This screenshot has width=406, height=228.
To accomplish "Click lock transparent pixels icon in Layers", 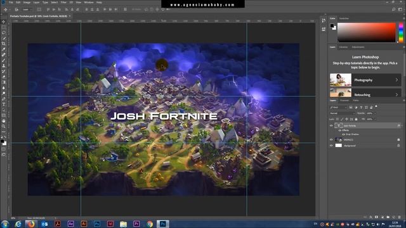I will tap(337, 119).
